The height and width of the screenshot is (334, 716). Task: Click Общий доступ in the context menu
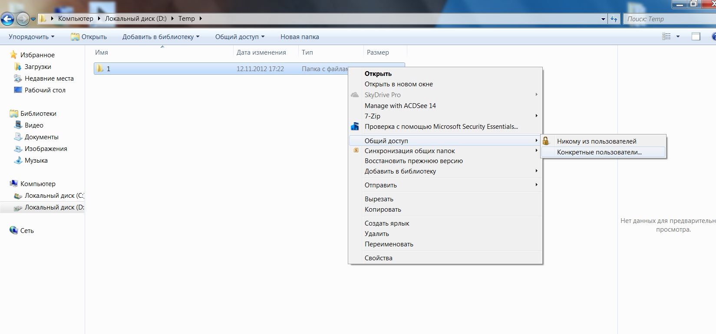445,141
